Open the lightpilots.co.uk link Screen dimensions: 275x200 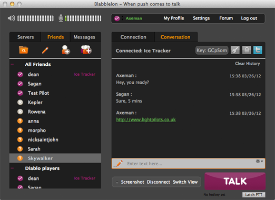click(x=146, y=119)
